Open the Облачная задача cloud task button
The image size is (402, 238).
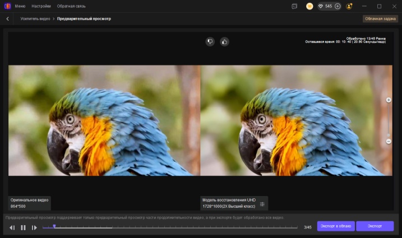click(x=380, y=18)
